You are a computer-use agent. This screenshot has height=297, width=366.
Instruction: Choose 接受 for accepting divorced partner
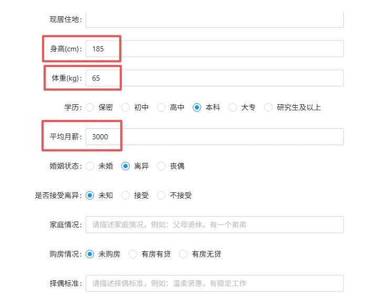click(x=126, y=195)
